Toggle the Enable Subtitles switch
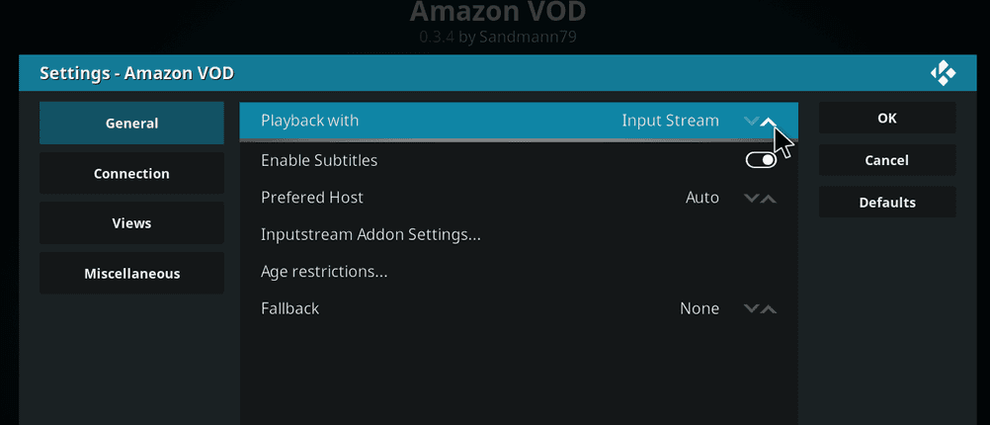990x425 pixels. click(x=761, y=160)
